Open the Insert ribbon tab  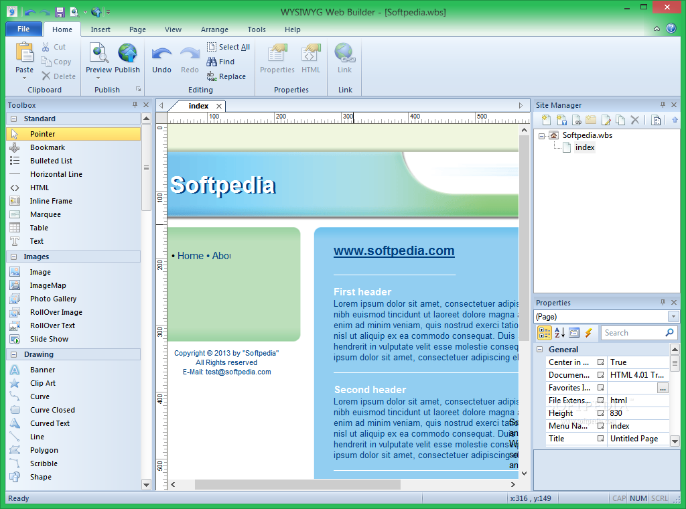pyautogui.click(x=100, y=29)
